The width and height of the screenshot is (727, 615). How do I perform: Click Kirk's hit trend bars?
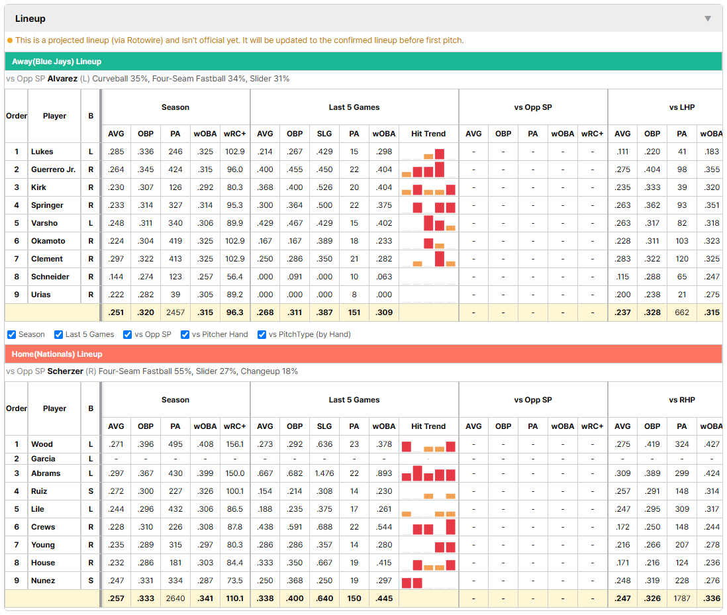(x=428, y=188)
